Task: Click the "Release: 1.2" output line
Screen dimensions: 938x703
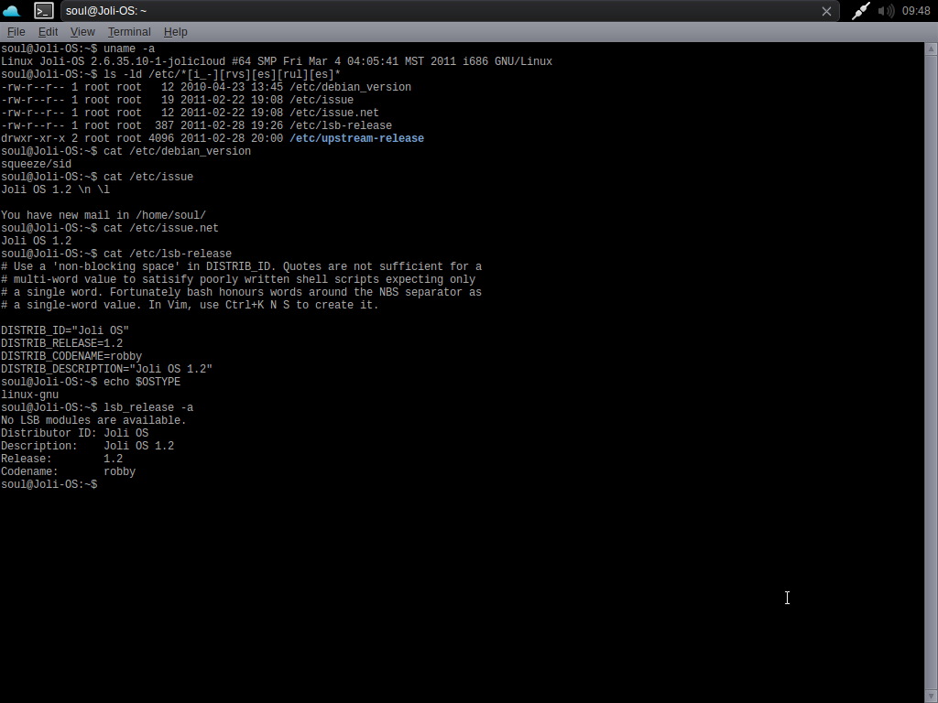Action: [x=61, y=459]
